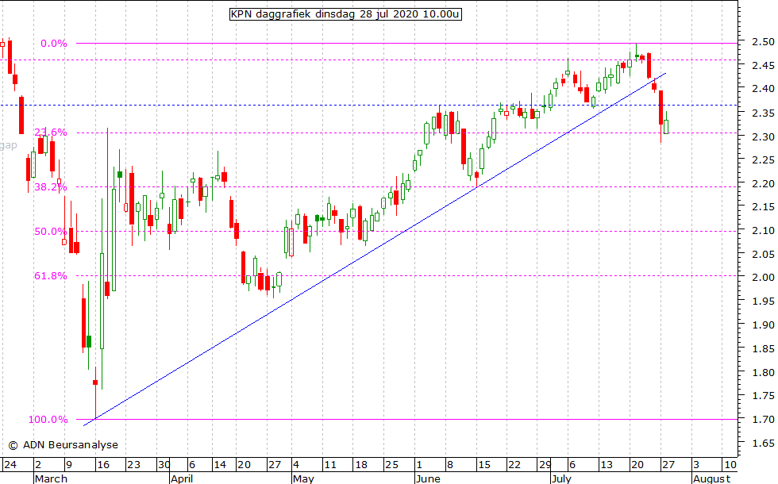The width and height of the screenshot is (778, 484).
Task: Click the blue dashed horizontal line near 2.36
Action: 369,105
